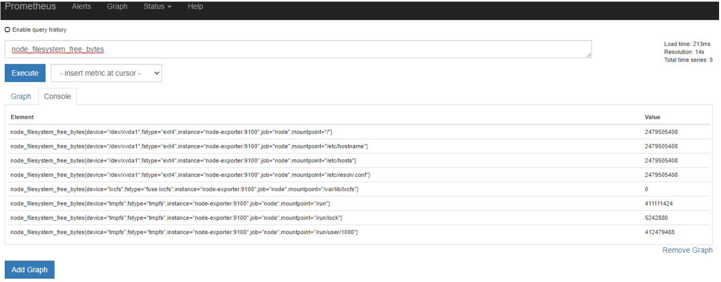Viewport: 721px width, 282px height.
Task: Click the Element column header
Action: pyautogui.click(x=22, y=117)
